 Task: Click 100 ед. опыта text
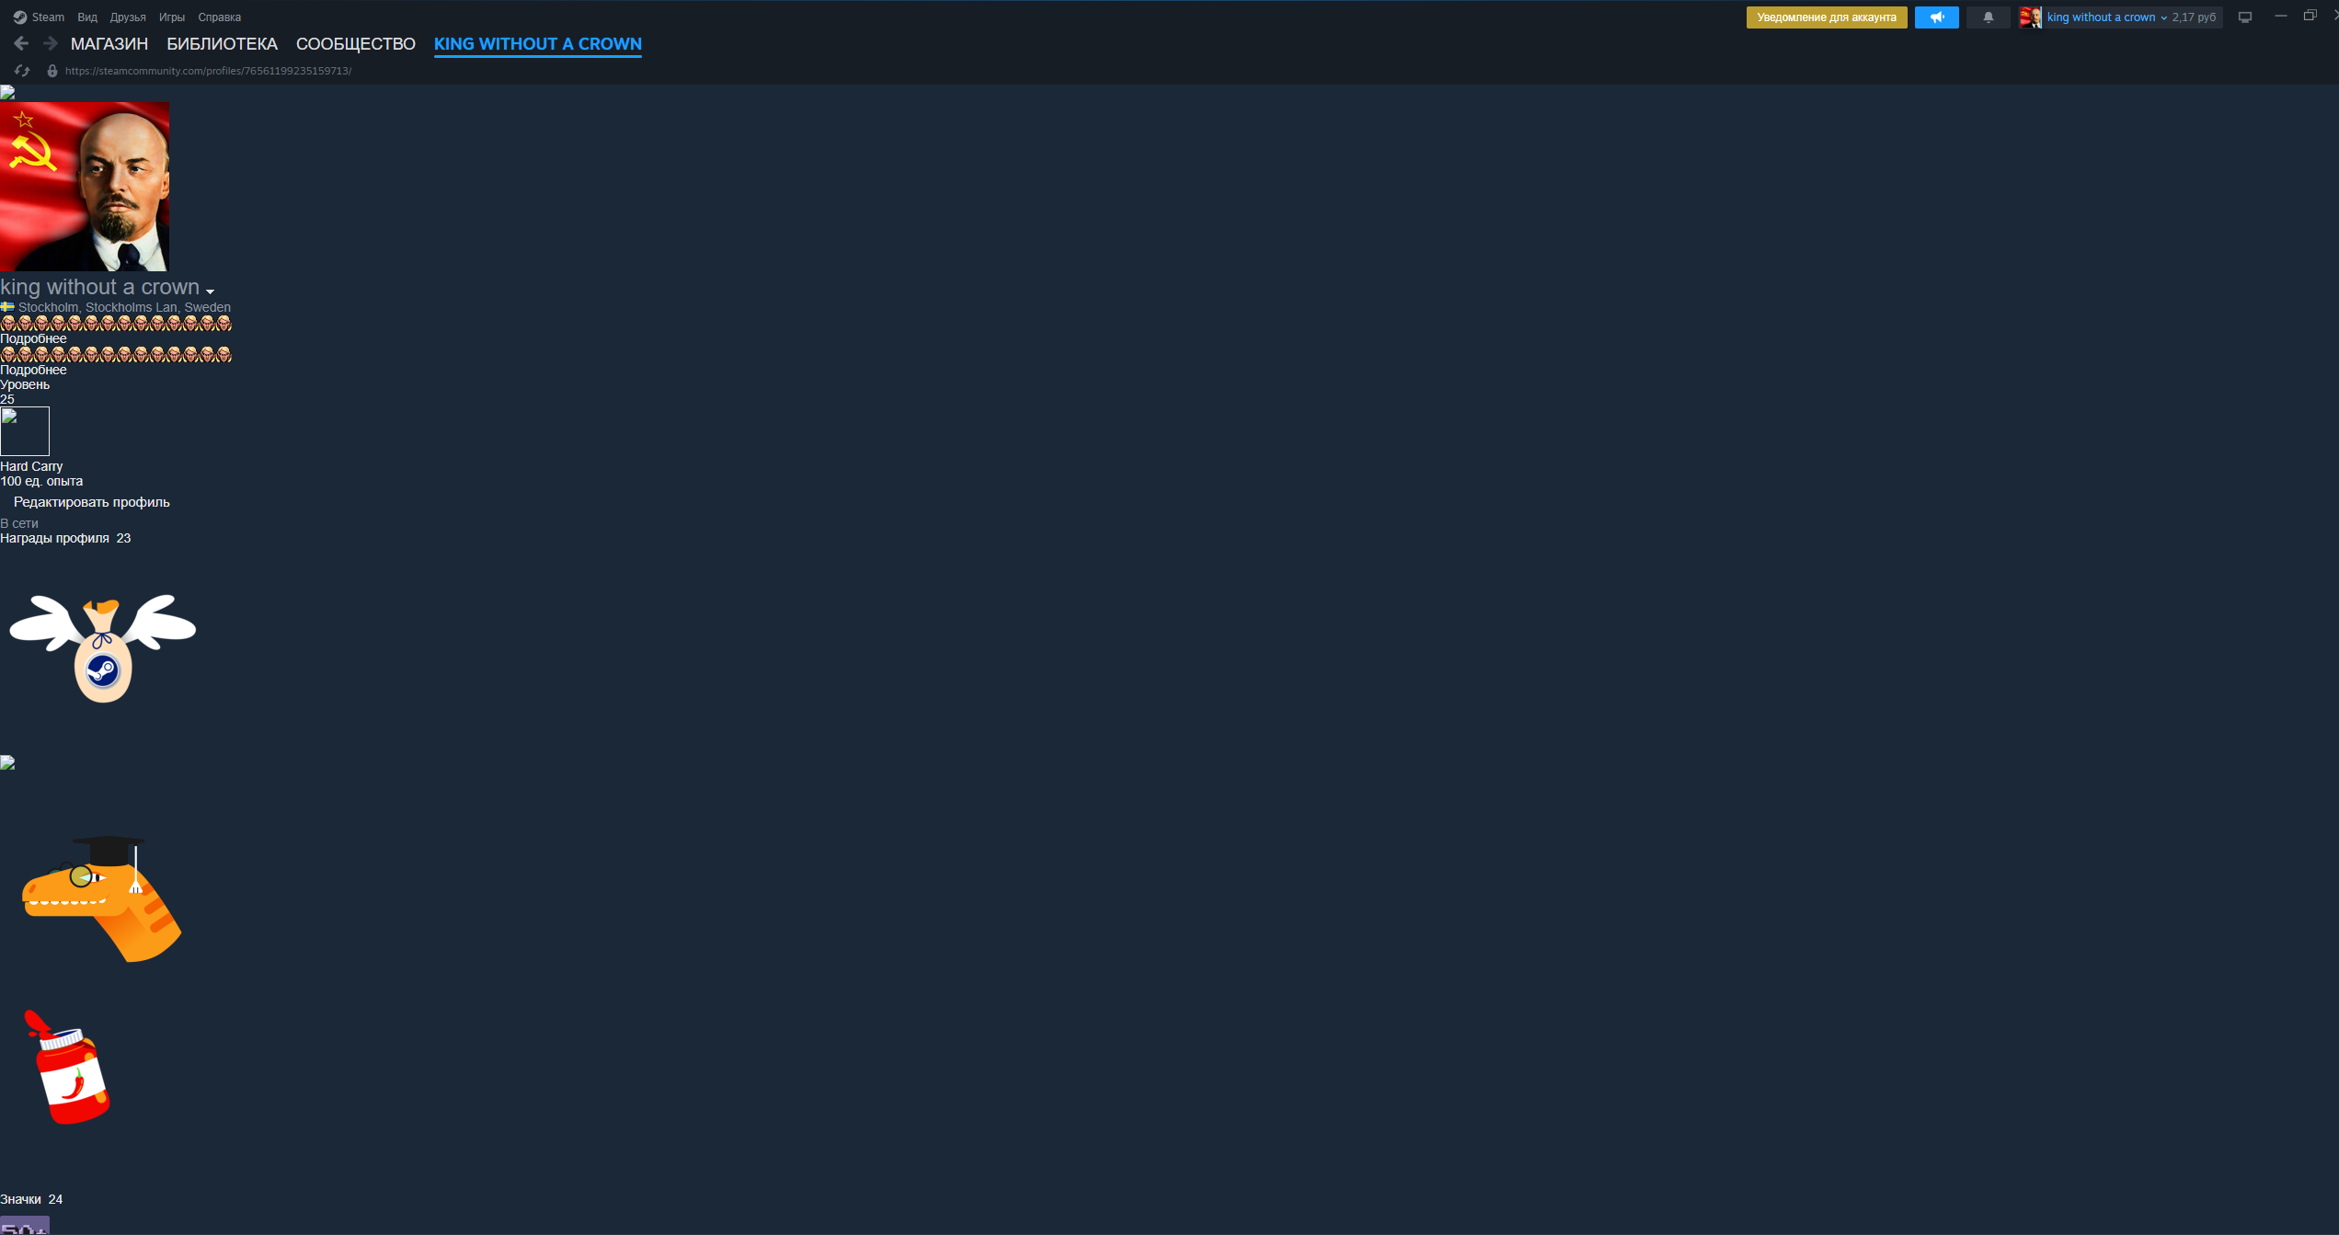click(41, 481)
